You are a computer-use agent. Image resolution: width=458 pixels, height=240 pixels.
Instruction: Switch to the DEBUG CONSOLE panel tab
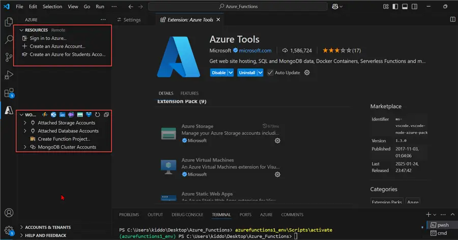pyautogui.click(x=187, y=215)
